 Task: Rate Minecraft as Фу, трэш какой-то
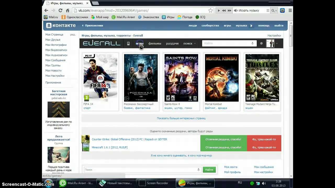[x=264, y=147]
